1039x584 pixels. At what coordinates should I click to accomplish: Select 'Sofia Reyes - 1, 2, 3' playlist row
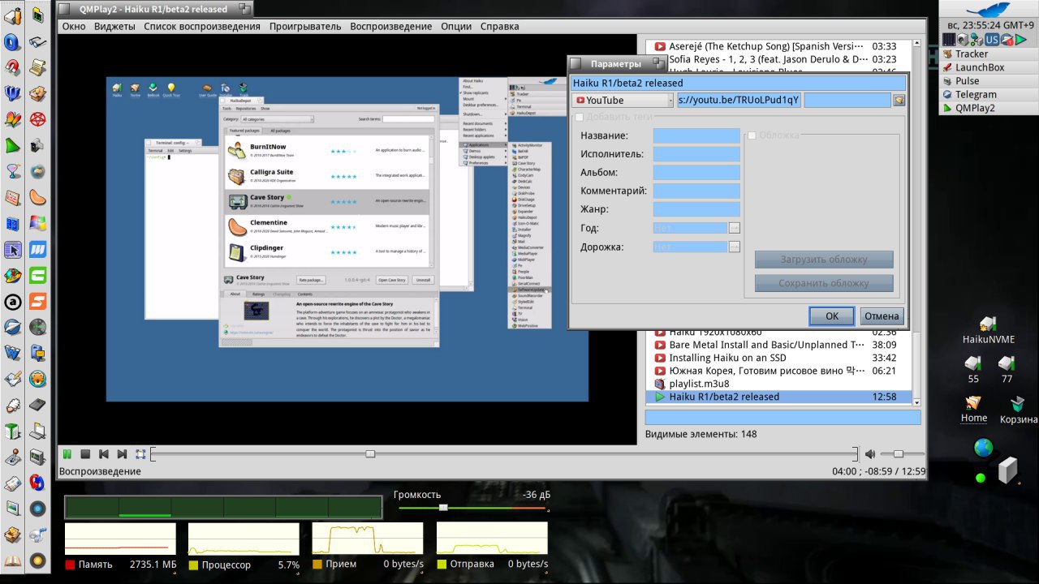click(x=778, y=59)
